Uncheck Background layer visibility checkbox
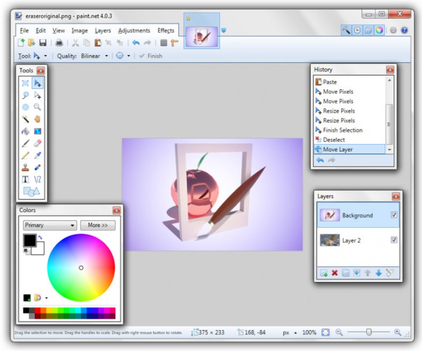 click(x=394, y=215)
